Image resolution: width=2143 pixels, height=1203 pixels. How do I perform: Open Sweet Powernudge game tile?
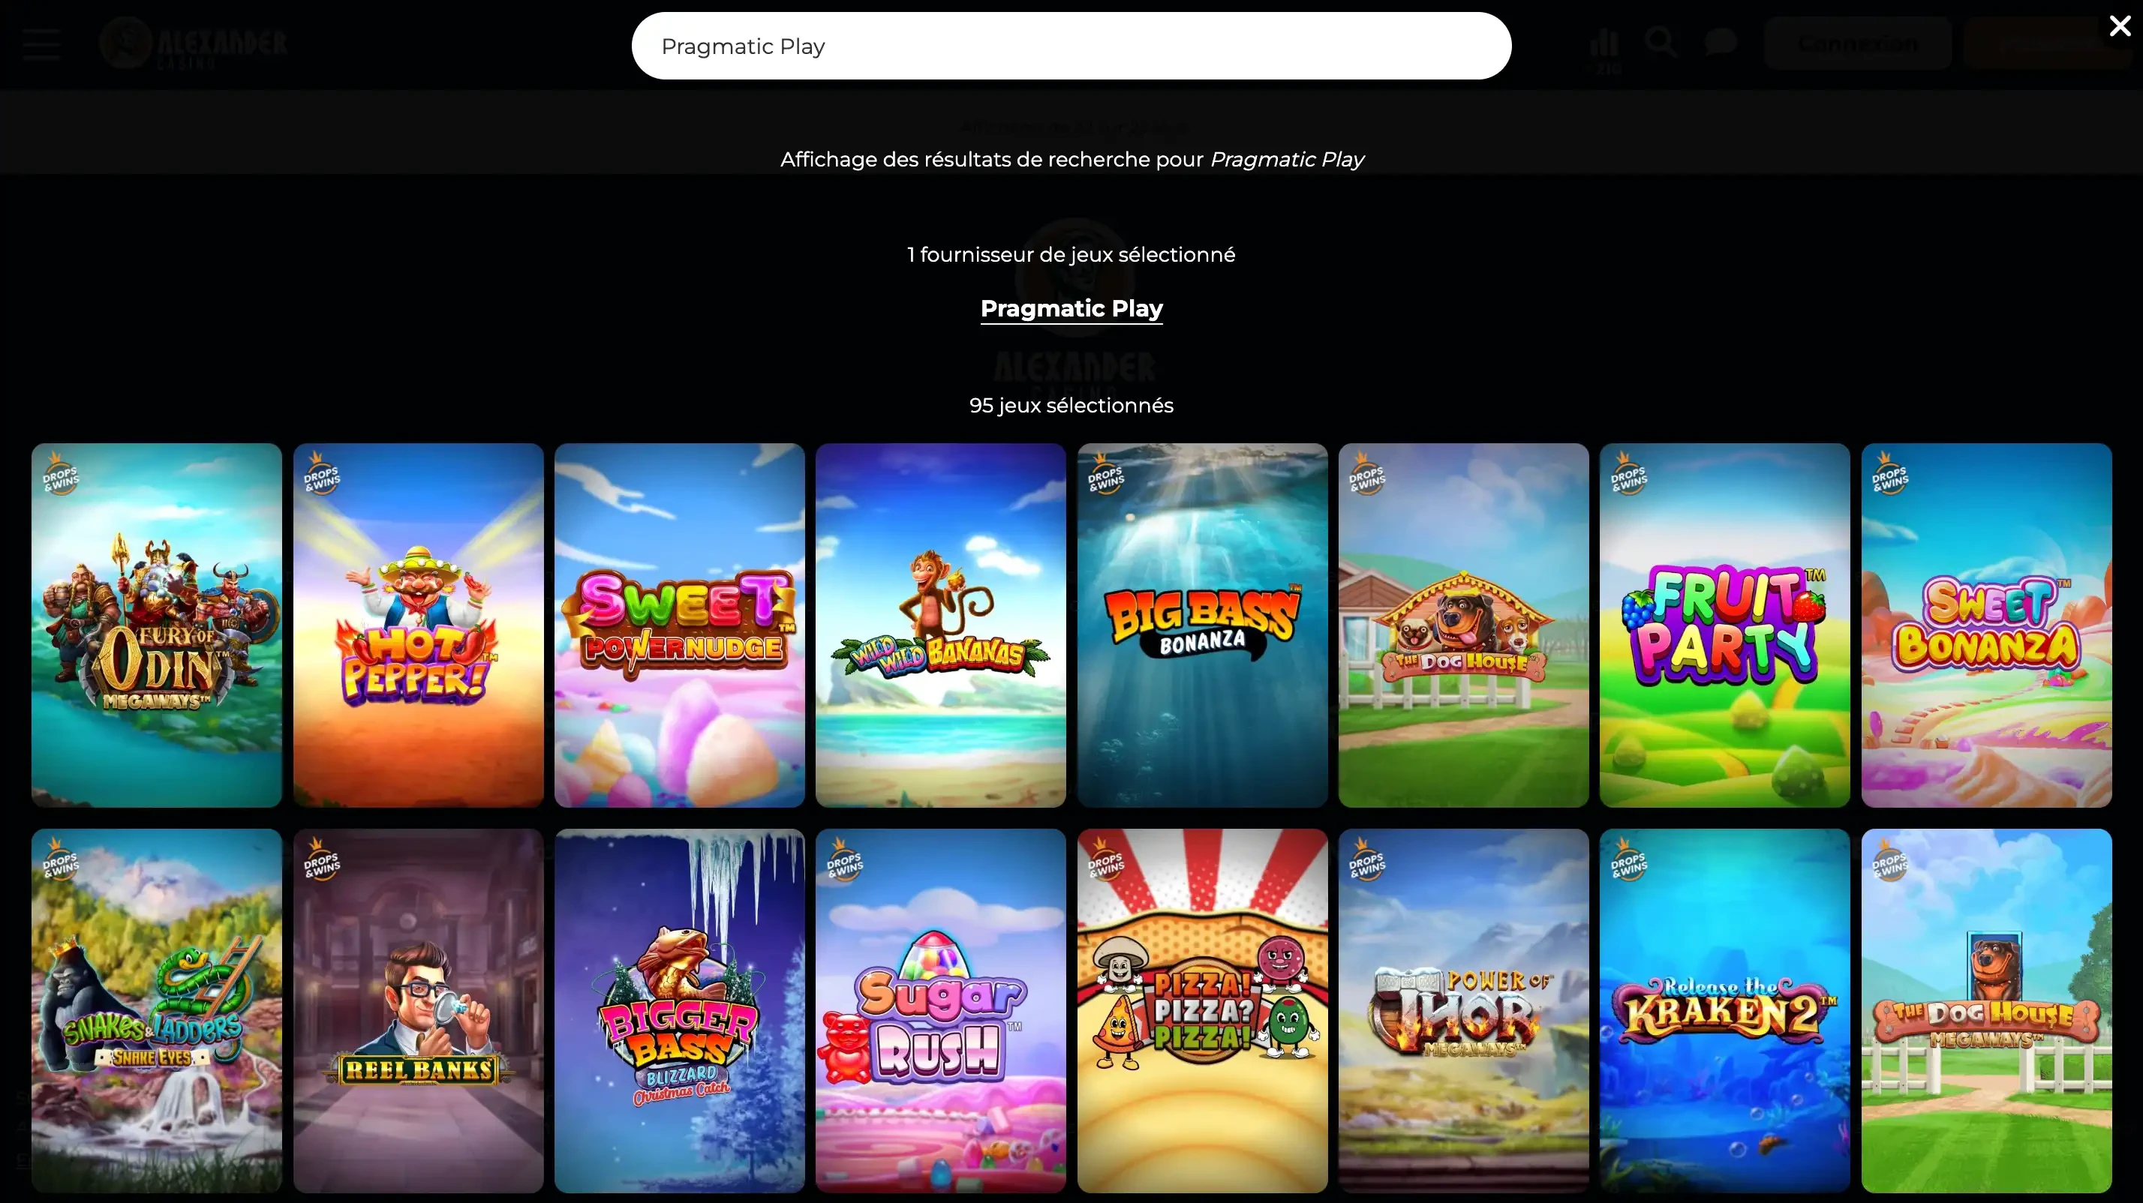pyautogui.click(x=679, y=625)
